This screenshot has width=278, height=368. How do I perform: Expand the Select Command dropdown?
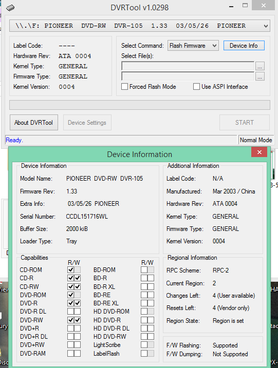[x=193, y=46]
